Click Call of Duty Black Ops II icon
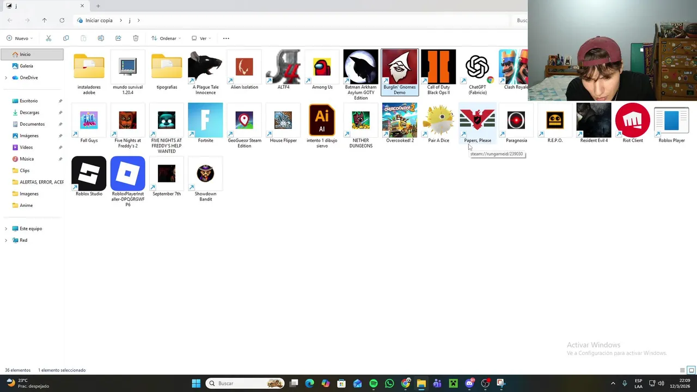This screenshot has width=697, height=392. coord(438,72)
